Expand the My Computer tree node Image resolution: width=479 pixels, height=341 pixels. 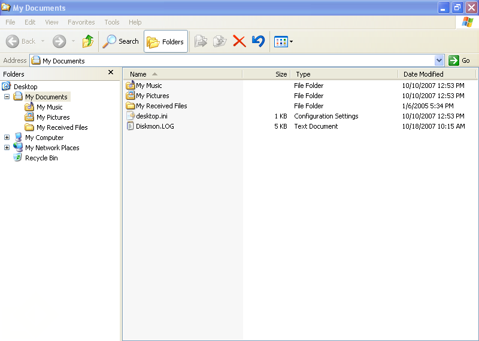coord(7,138)
